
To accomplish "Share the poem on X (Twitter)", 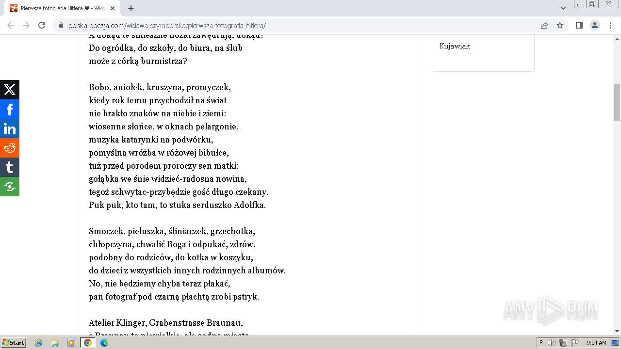I will pyautogui.click(x=10, y=90).
